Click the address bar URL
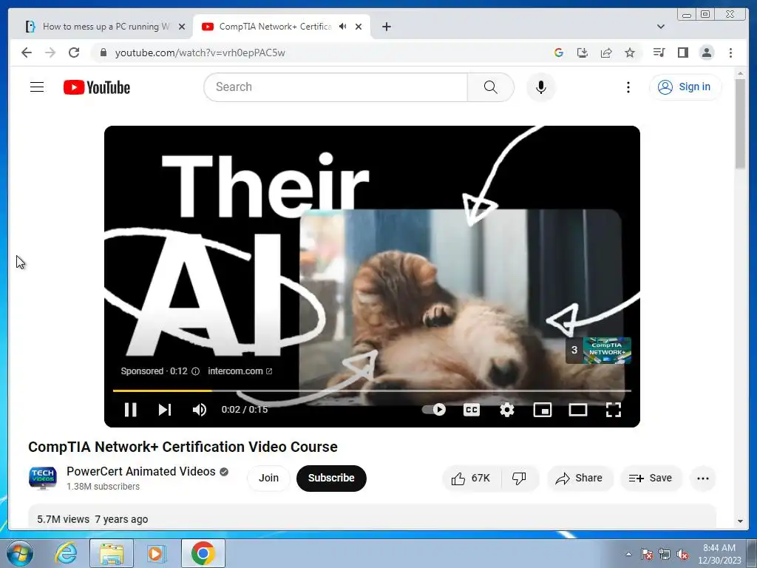The width and height of the screenshot is (757, 568). point(200,53)
